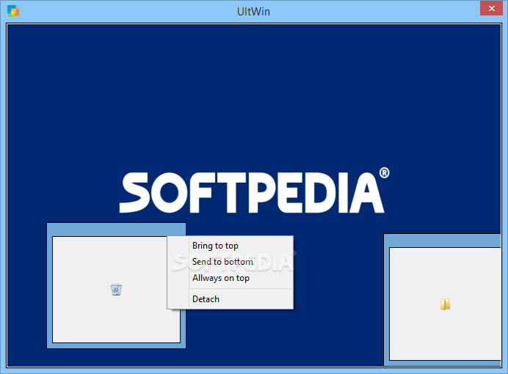Choose Bring to top from context menu

coord(231,246)
